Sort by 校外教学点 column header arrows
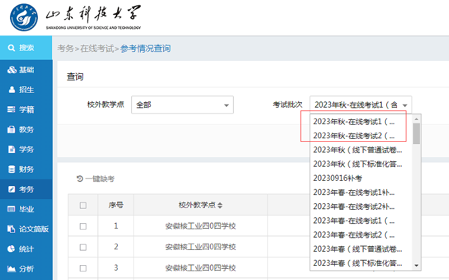Screen dimensions: 449x280 (220, 206)
